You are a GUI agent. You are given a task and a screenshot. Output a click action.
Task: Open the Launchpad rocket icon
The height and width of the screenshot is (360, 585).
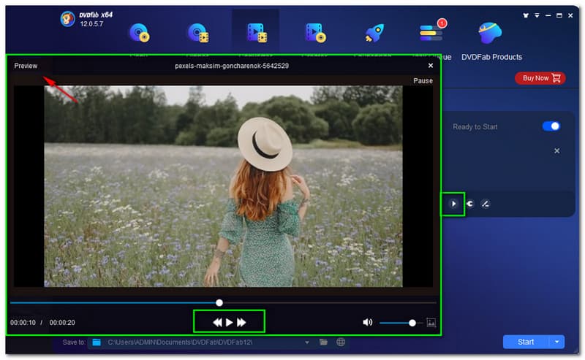point(373,32)
